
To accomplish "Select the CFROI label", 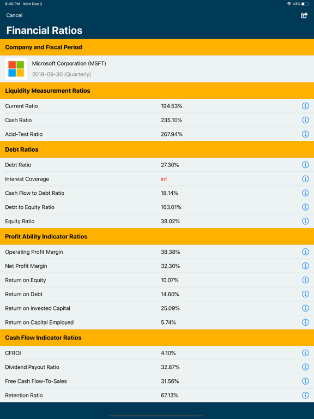I will 13,353.
